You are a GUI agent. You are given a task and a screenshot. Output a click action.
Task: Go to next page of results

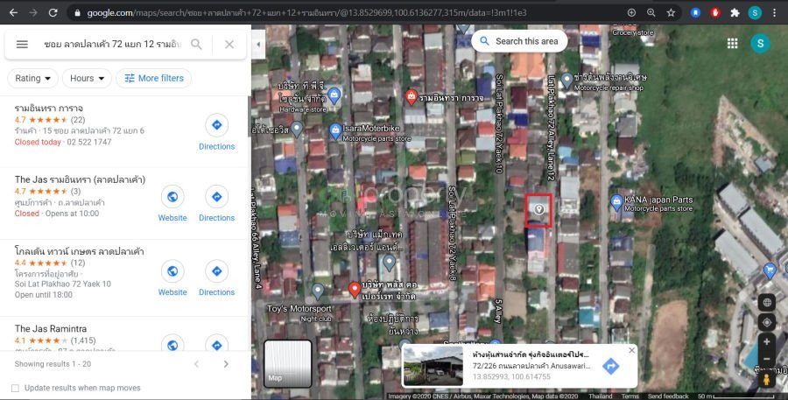(x=226, y=364)
